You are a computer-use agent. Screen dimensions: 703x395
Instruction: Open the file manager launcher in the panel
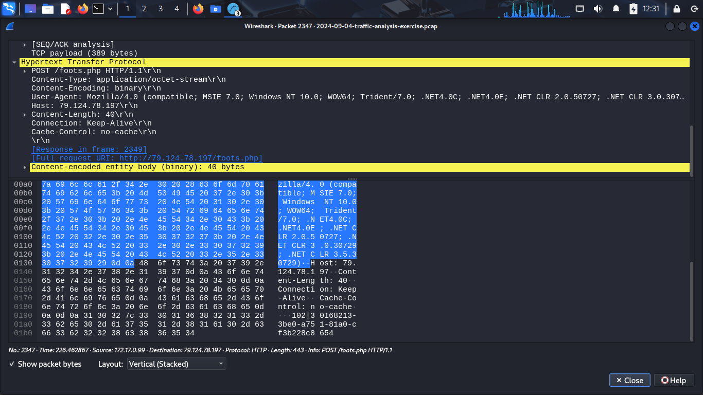coord(48,9)
